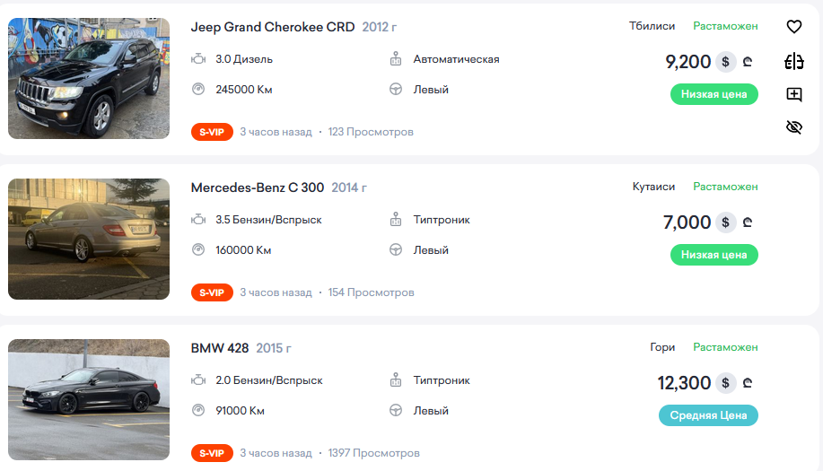Open Jeep Grand Cherokee CRD listing title
The width and height of the screenshot is (823, 471).
[x=273, y=27]
